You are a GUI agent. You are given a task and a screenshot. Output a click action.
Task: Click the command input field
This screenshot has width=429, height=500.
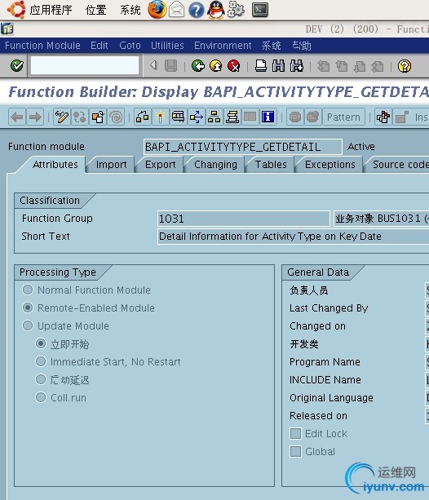coord(85,65)
